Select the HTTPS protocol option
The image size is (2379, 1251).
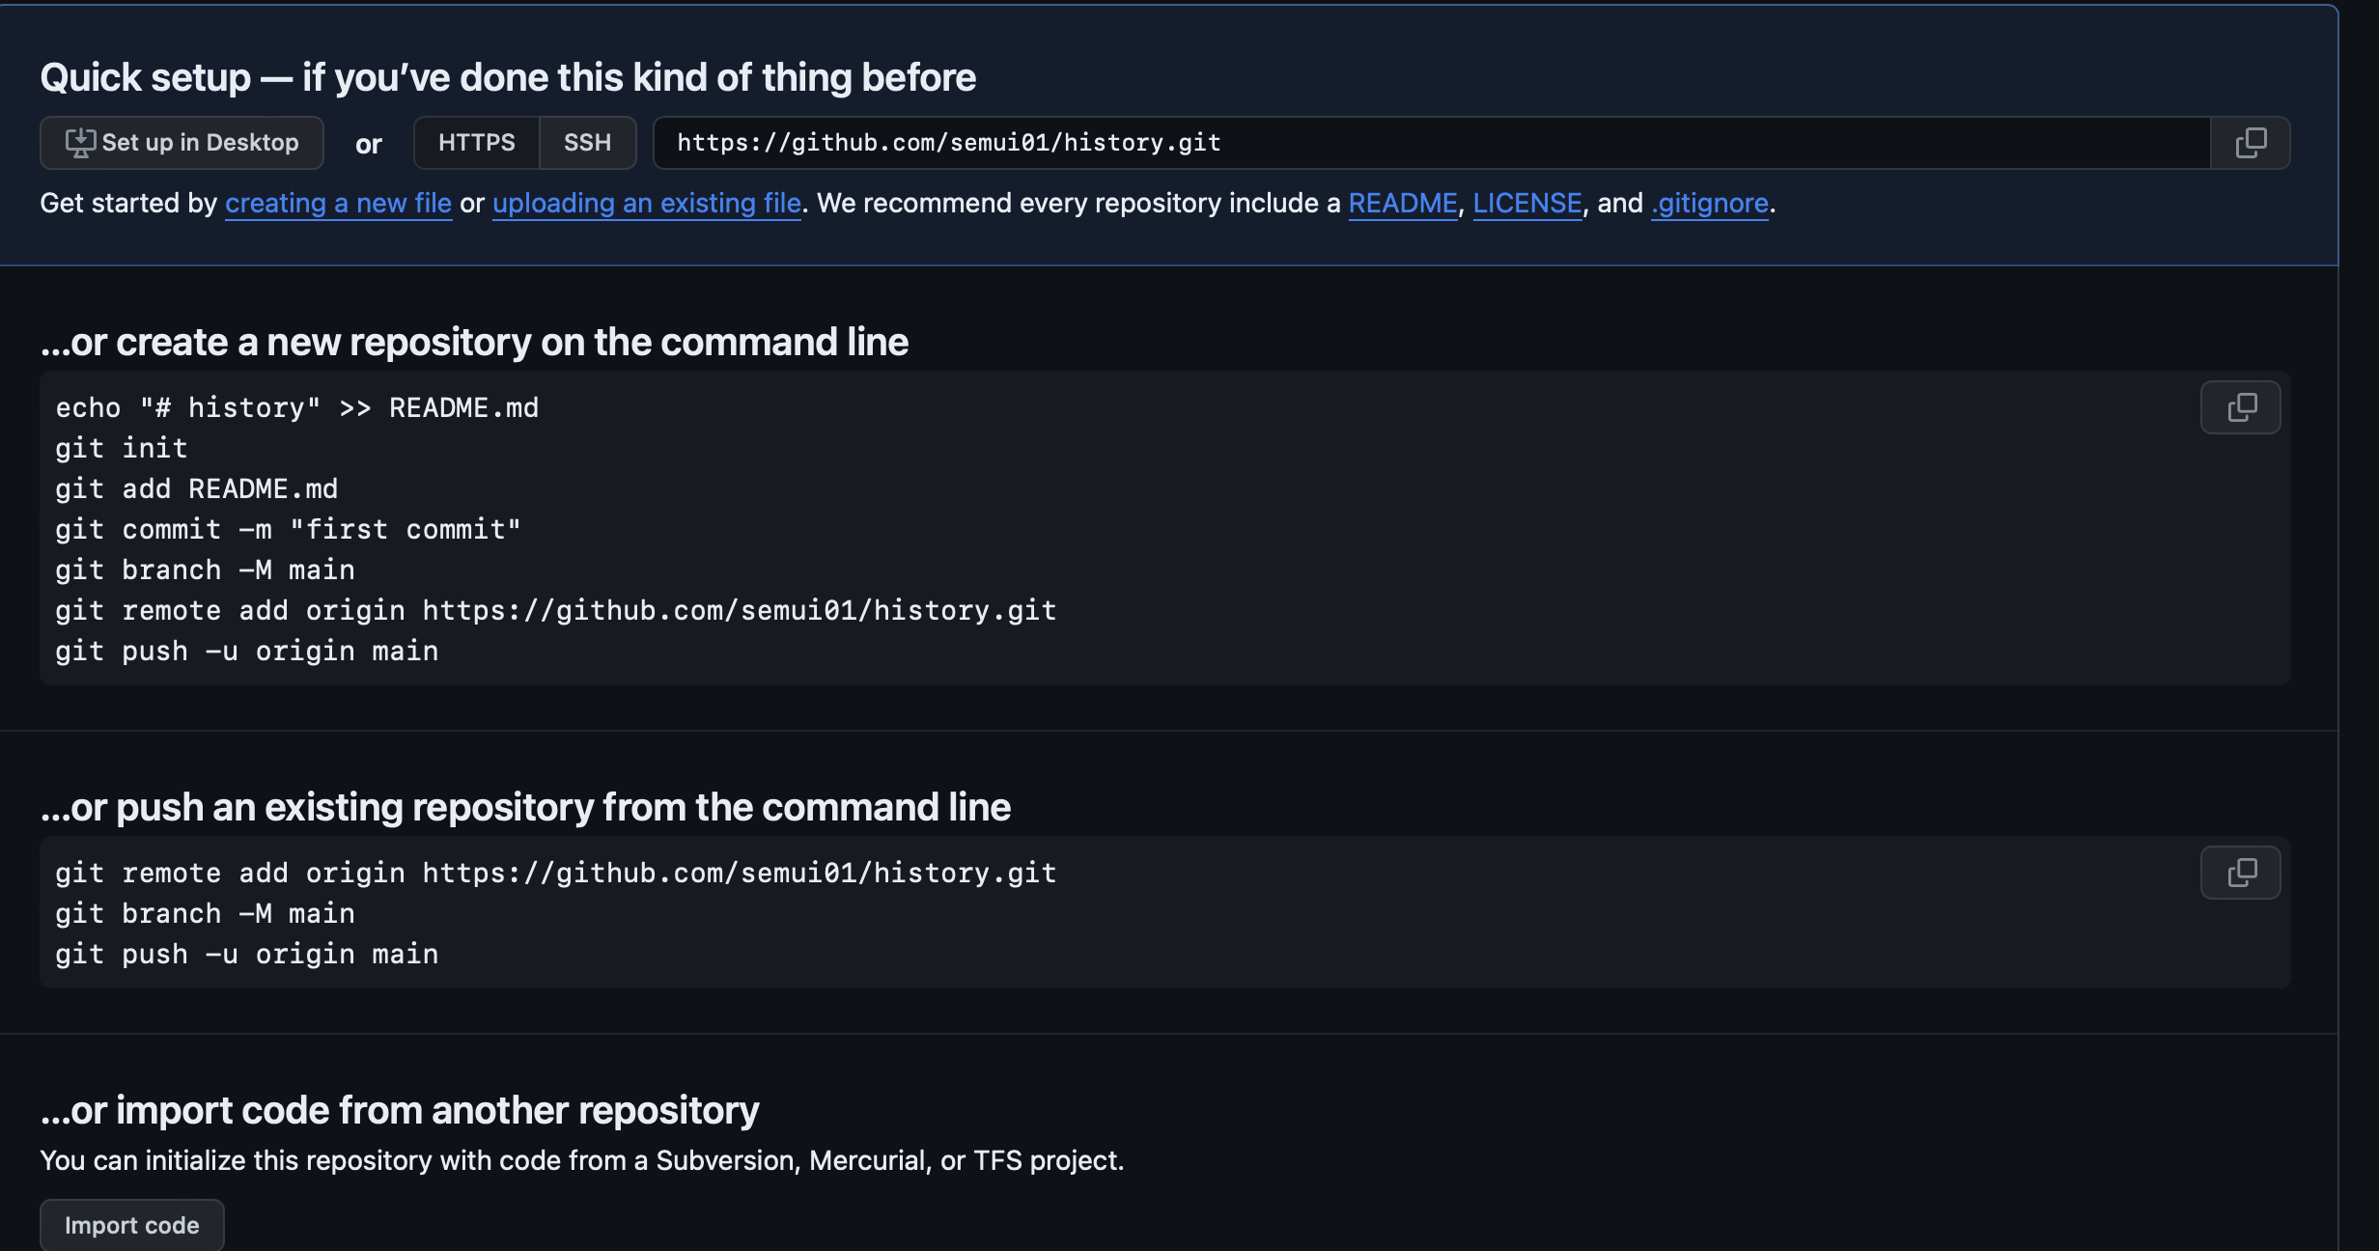(475, 142)
